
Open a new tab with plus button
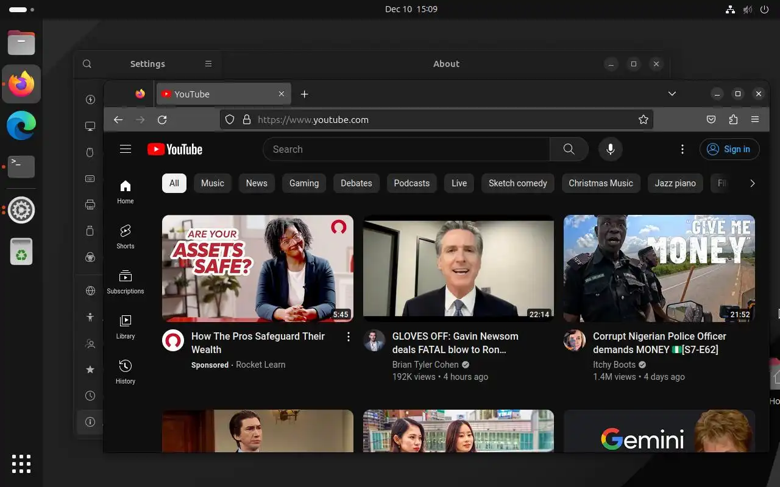click(x=305, y=94)
